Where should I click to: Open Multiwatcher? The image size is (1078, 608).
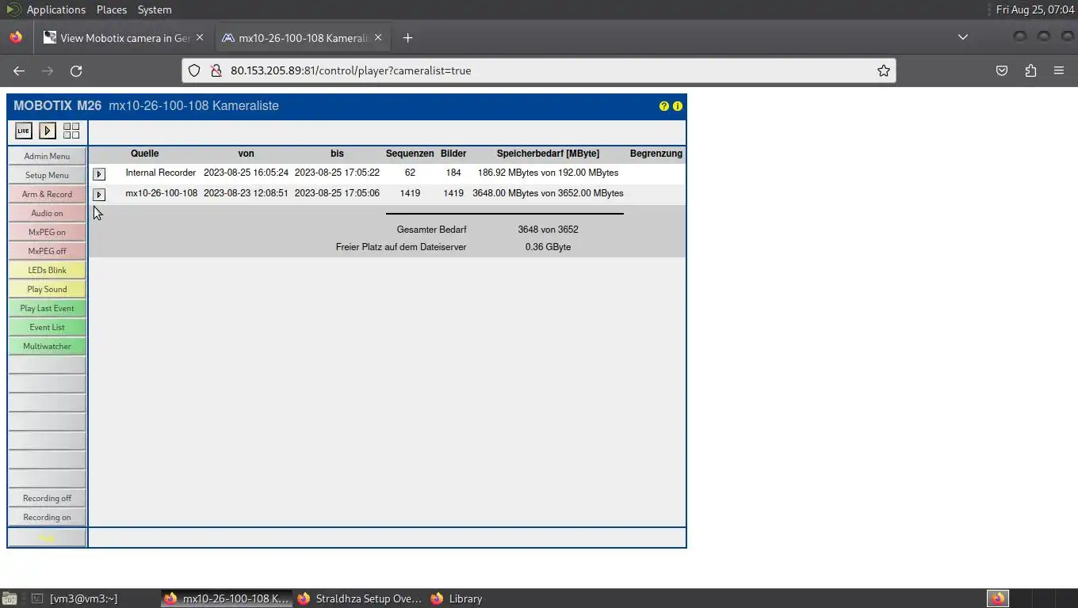click(x=47, y=346)
